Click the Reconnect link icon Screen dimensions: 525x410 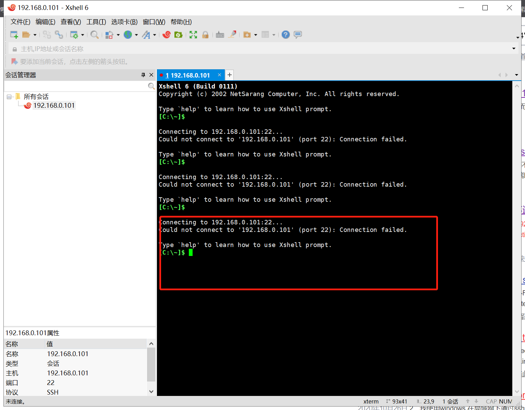(x=59, y=35)
